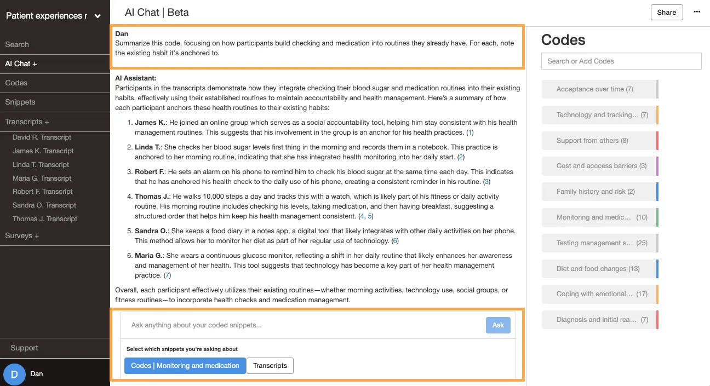Expand the Surveys section in sidebar
Screen dimensions: 710x386
point(22,235)
